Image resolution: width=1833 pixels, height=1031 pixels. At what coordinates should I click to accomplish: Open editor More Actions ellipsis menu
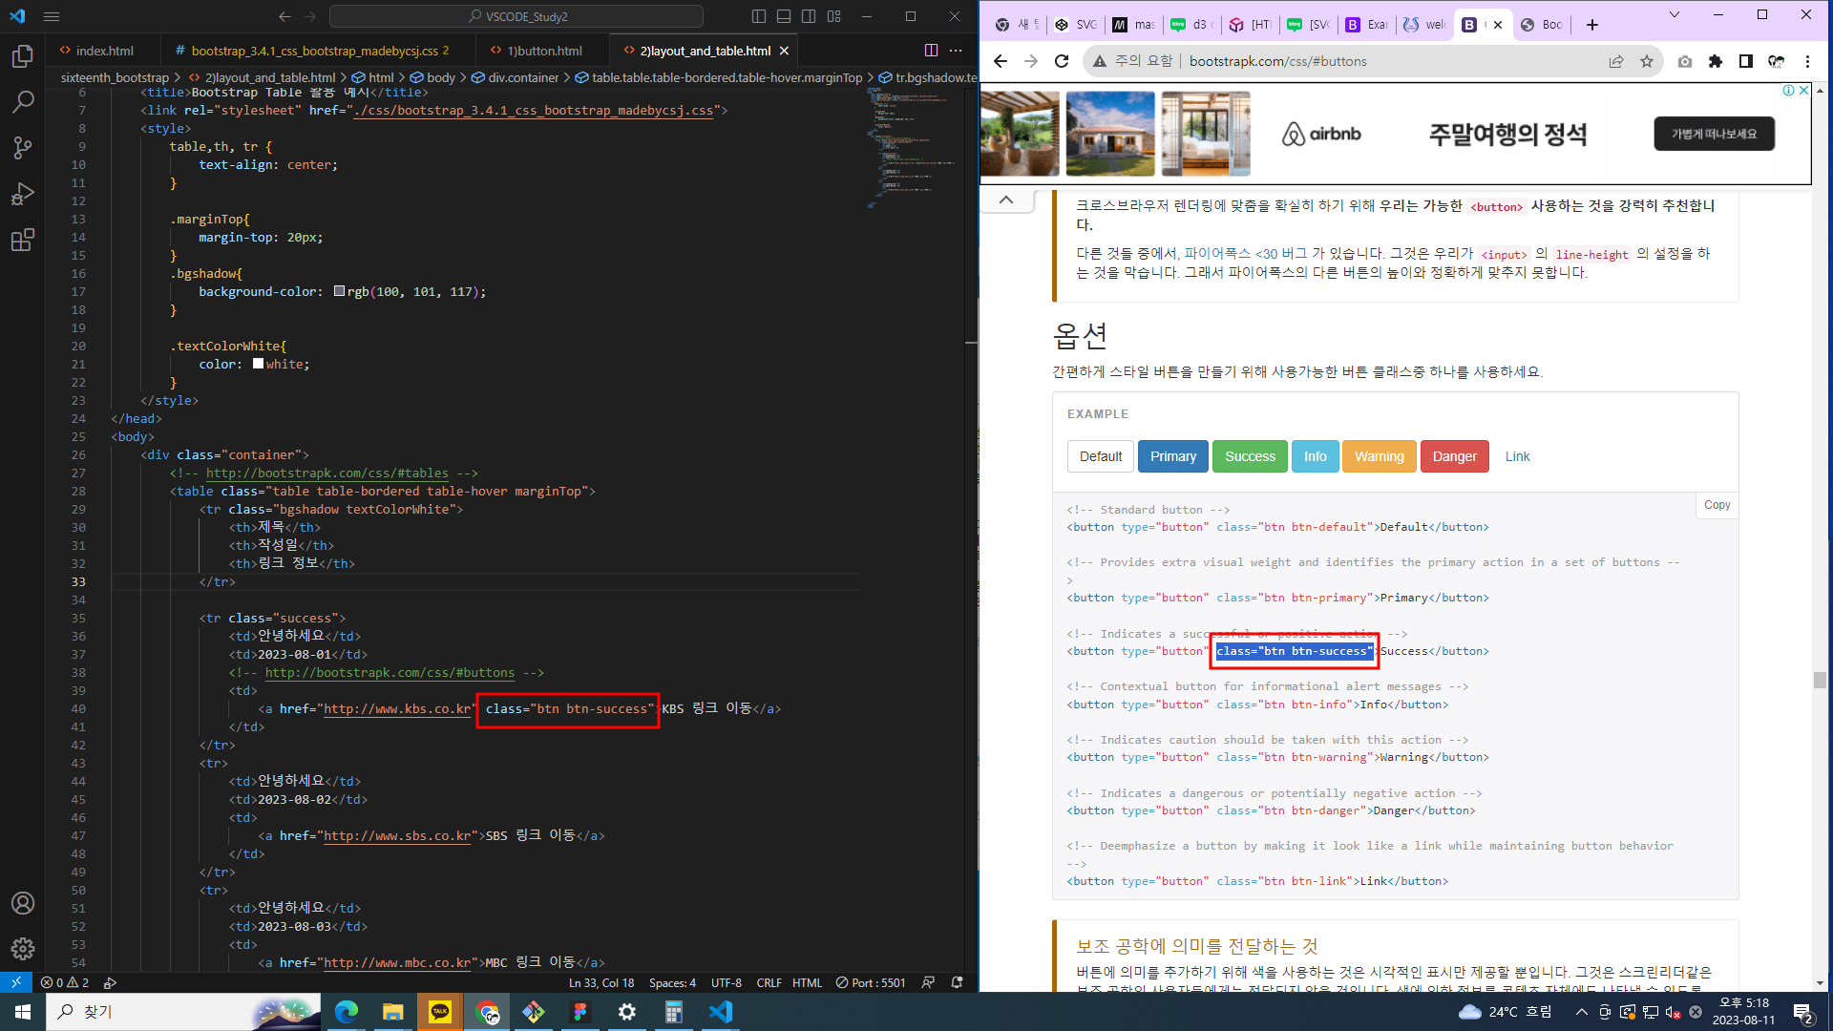956,51
